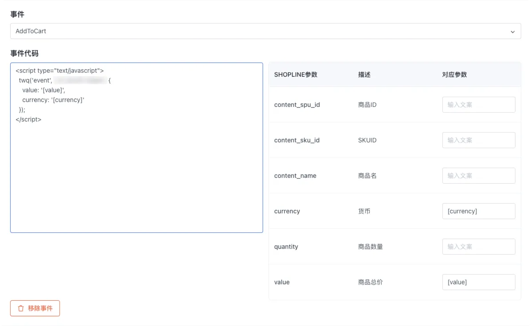This screenshot has height=326, width=531.
Task: Click the twq('event' line in code
Action: click(x=35, y=80)
